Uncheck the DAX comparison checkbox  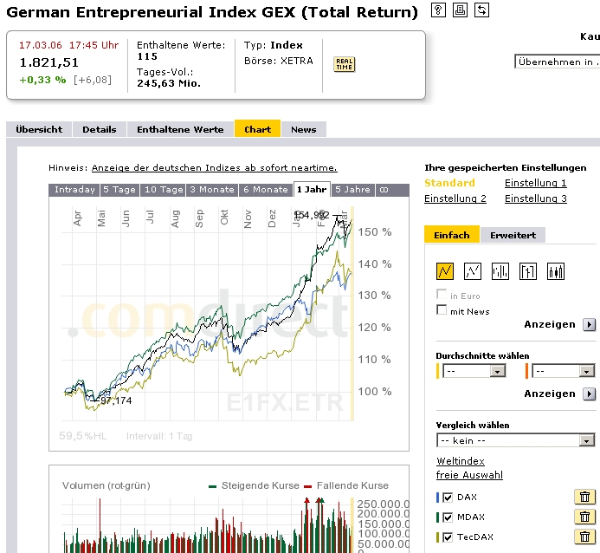pos(448,498)
